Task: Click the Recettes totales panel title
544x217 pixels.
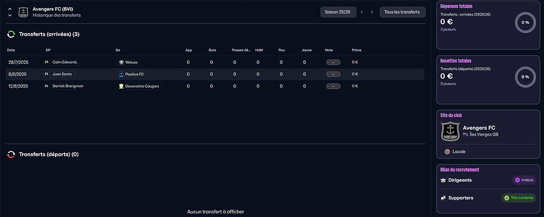Action: [456, 61]
